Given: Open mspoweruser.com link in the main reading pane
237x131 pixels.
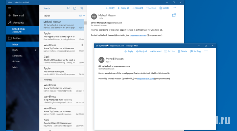Looking at the screenshot, I should (x=138, y=35).
